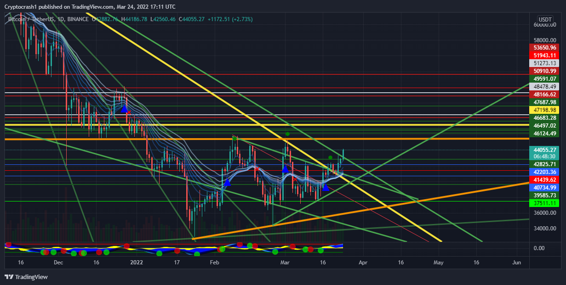Click the USDT currency label

coord(545,19)
